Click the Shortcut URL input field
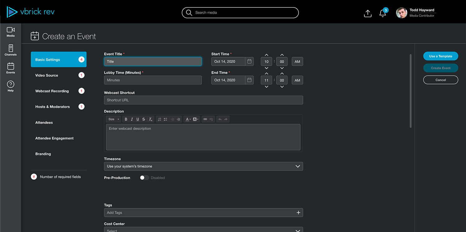The height and width of the screenshot is (232, 466). (203, 100)
